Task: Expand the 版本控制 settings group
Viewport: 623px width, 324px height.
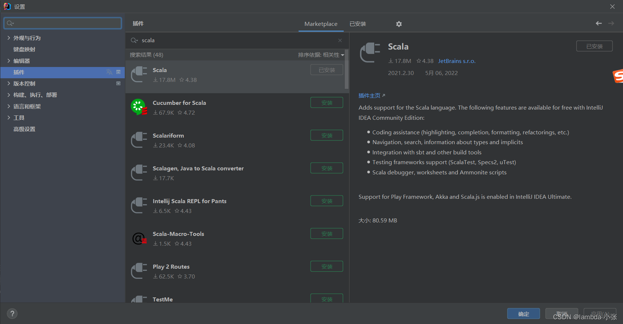Action: pos(9,83)
